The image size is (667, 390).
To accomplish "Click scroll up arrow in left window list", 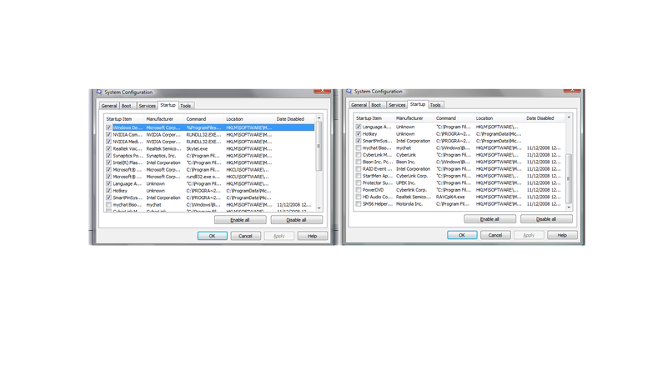I will pyautogui.click(x=319, y=117).
